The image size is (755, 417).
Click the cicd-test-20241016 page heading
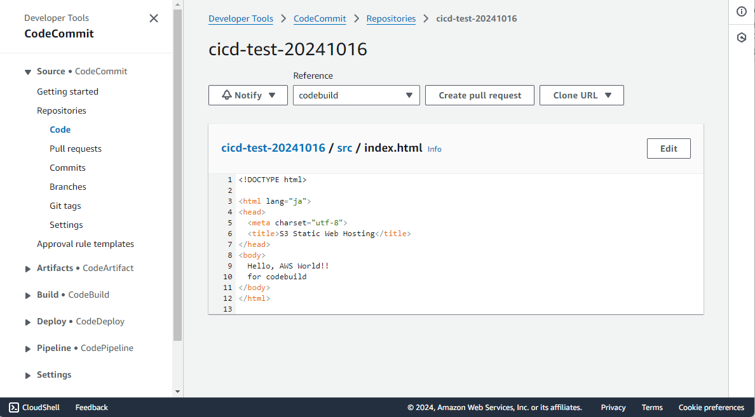[288, 49]
